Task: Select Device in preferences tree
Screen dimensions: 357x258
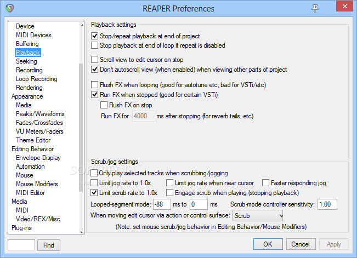Action: (x=25, y=26)
